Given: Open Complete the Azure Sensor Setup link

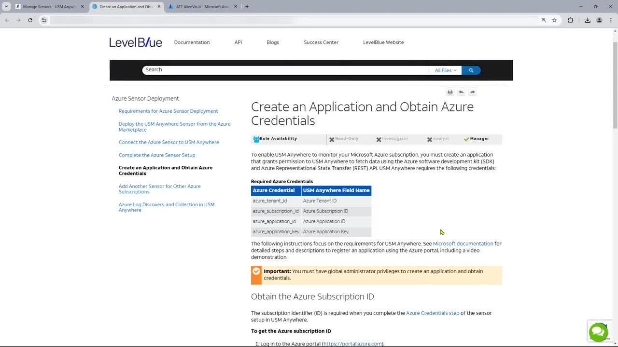Looking at the screenshot, I should point(157,155).
